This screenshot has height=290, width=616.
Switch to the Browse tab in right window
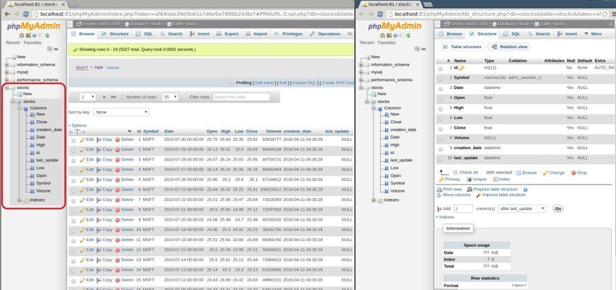tap(450, 34)
